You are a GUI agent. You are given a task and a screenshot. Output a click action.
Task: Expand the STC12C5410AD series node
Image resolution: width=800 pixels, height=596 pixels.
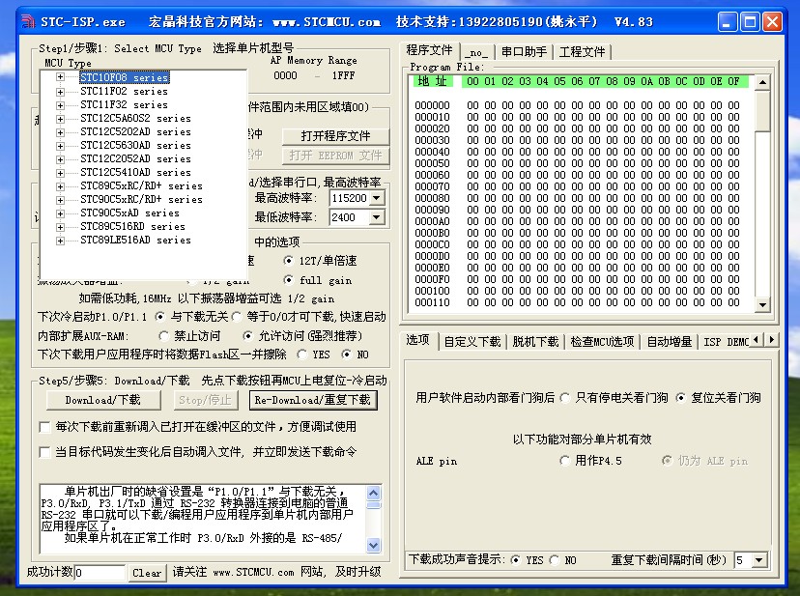60,173
